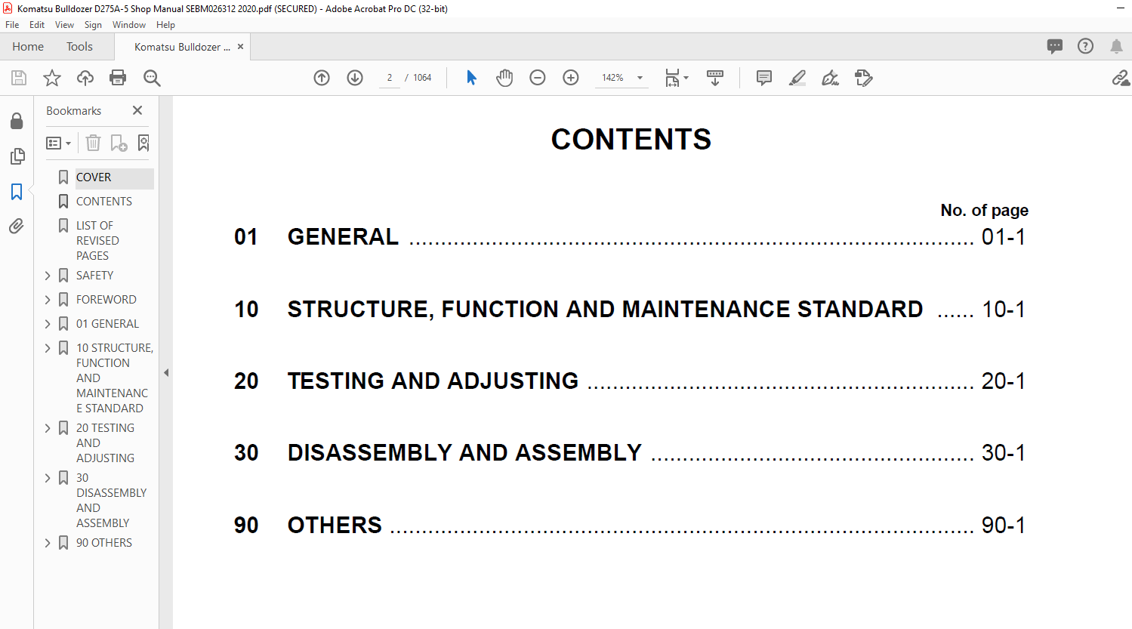Expand the 20 TESTING AND ADJUSTING bookmark
Screen dimensions: 1132x629
(x=48, y=428)
